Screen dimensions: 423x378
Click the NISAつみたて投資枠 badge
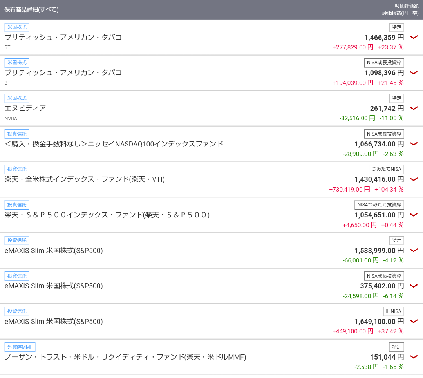379,205
